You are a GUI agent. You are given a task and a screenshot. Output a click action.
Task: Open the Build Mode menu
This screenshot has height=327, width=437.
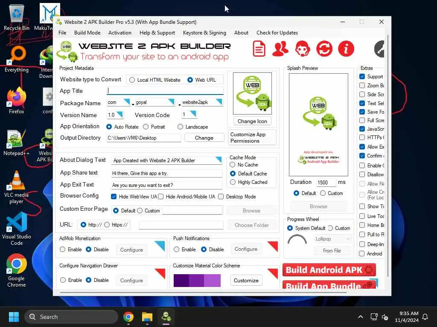(x=87, y=33)
